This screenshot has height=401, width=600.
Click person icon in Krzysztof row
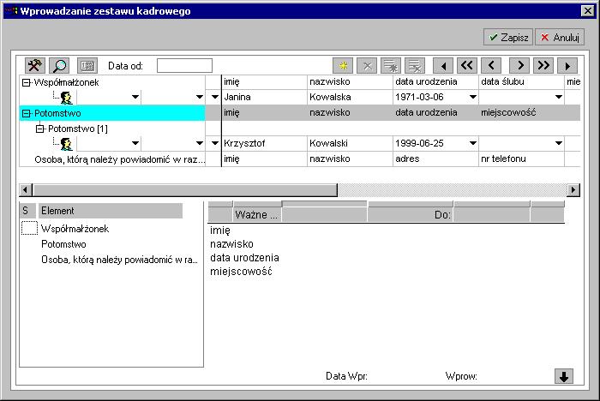[x=67, y=143]
